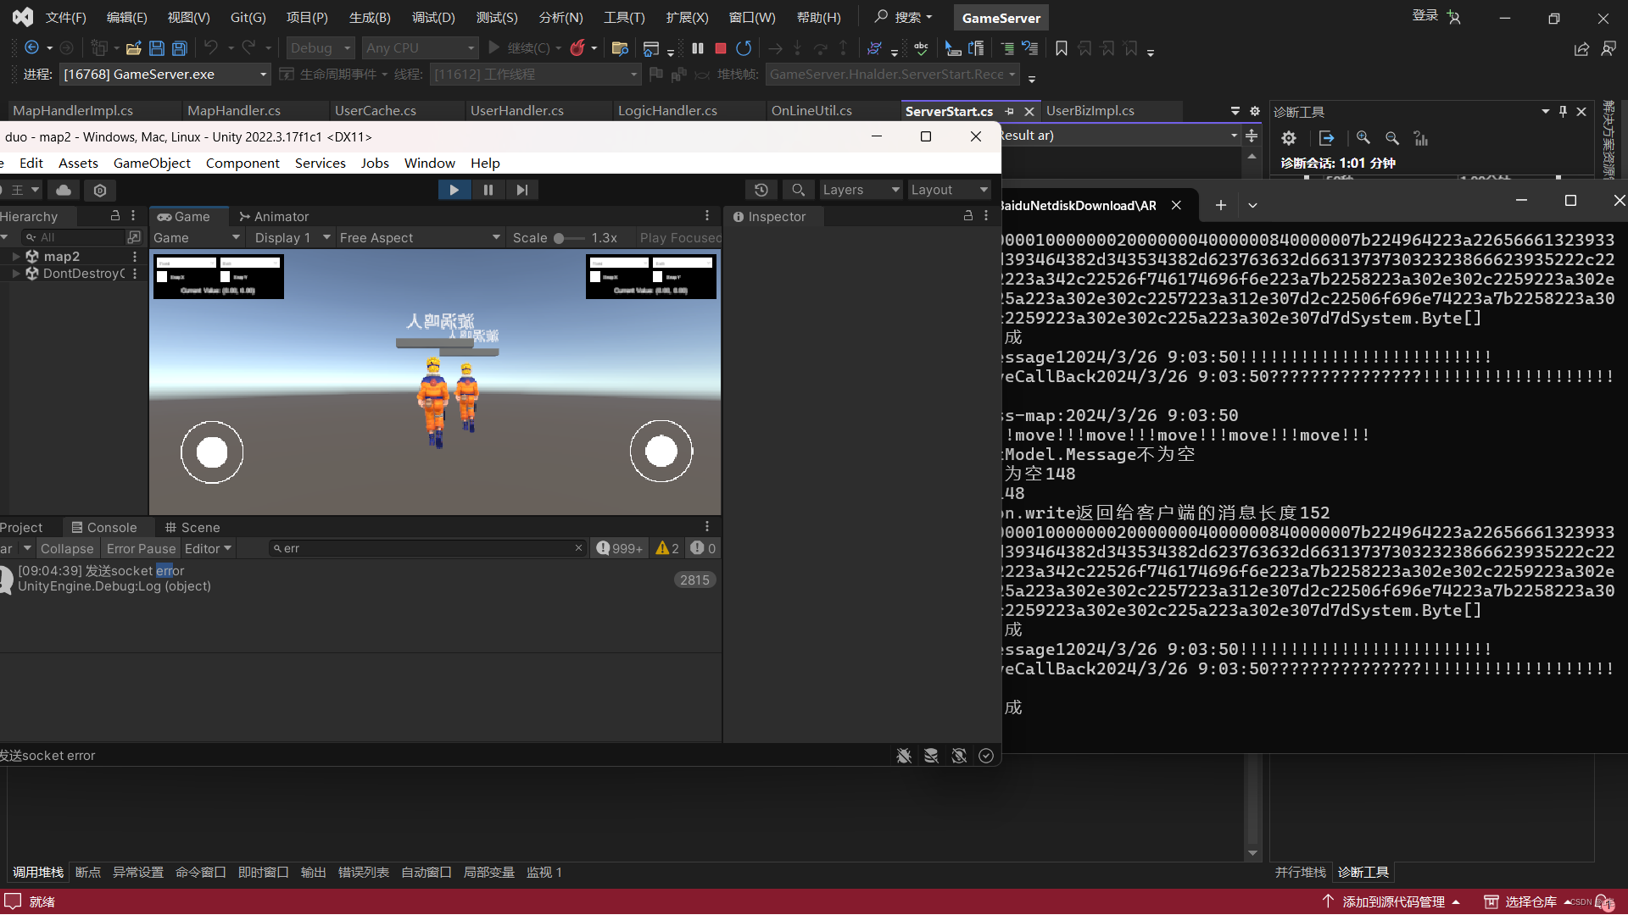Expand the map2 scene in Hierarchy
This screenshot has height=915, width=1628.
tap(15, 256)
